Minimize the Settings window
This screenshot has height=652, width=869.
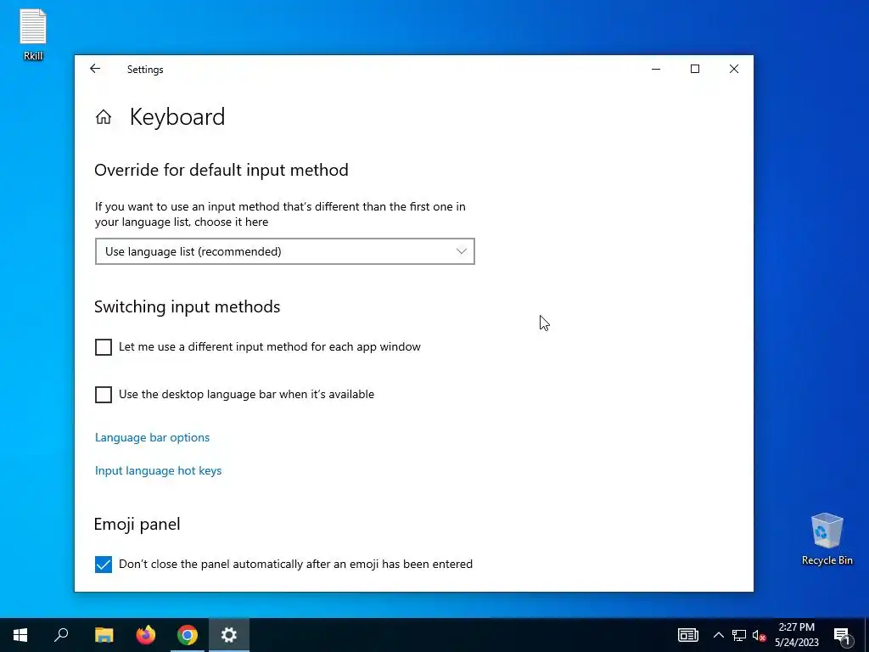pyautogui.click(x=656, y=69)
